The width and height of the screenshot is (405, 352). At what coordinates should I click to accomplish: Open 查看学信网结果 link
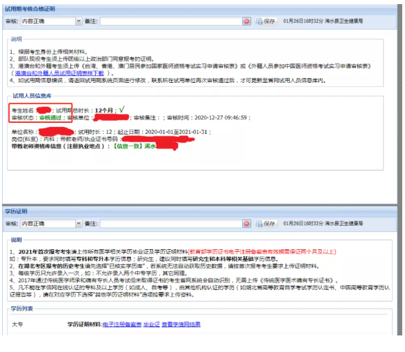pyautogui.click(x=181, y=324)
